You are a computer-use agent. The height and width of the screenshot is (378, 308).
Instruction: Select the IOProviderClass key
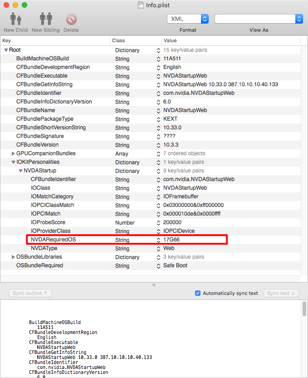point(51,231)
